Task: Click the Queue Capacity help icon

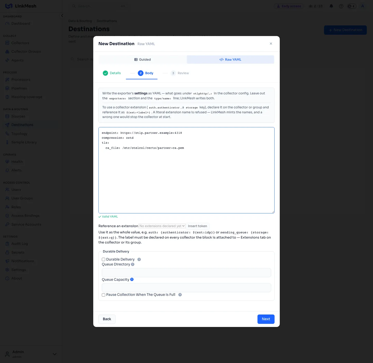Action: (132, 280)
